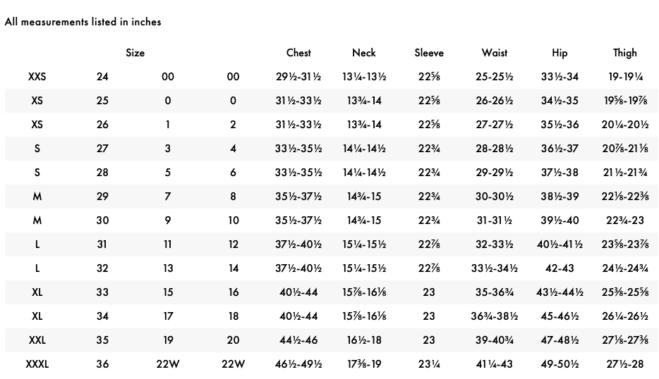This screenshot has width=659, height=379.
Task: Click the Waist column header
Action: 494,53
